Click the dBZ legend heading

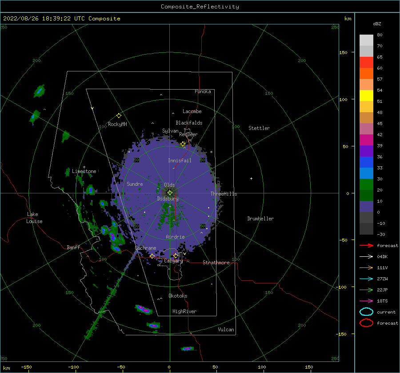pyautogui.click(x=377, y=24)
